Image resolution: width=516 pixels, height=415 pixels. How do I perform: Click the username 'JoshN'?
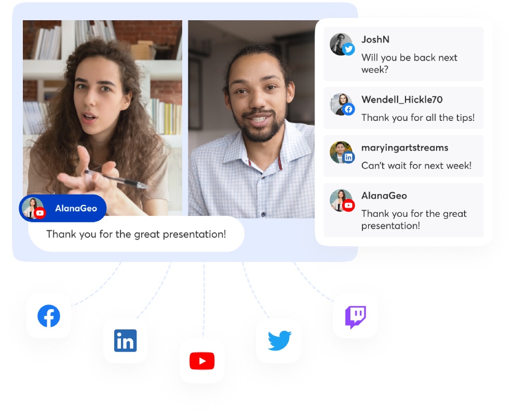(375, 39)
